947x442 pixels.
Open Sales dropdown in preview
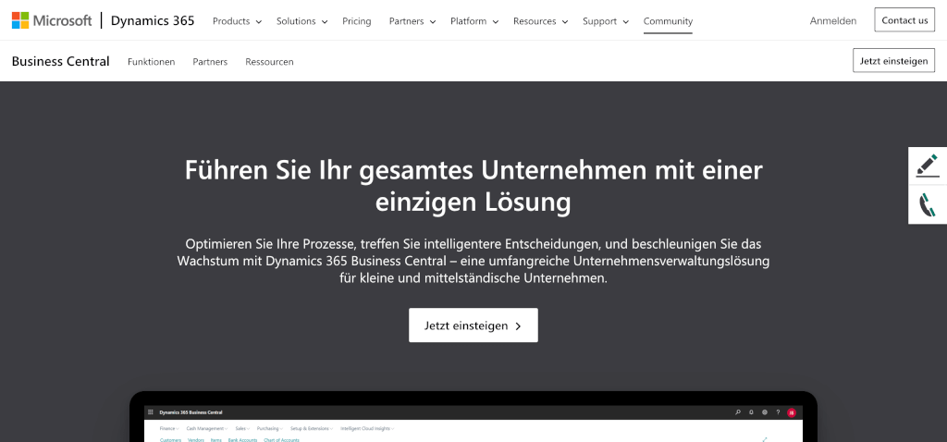pyautogui.click(x=243, y=429)
